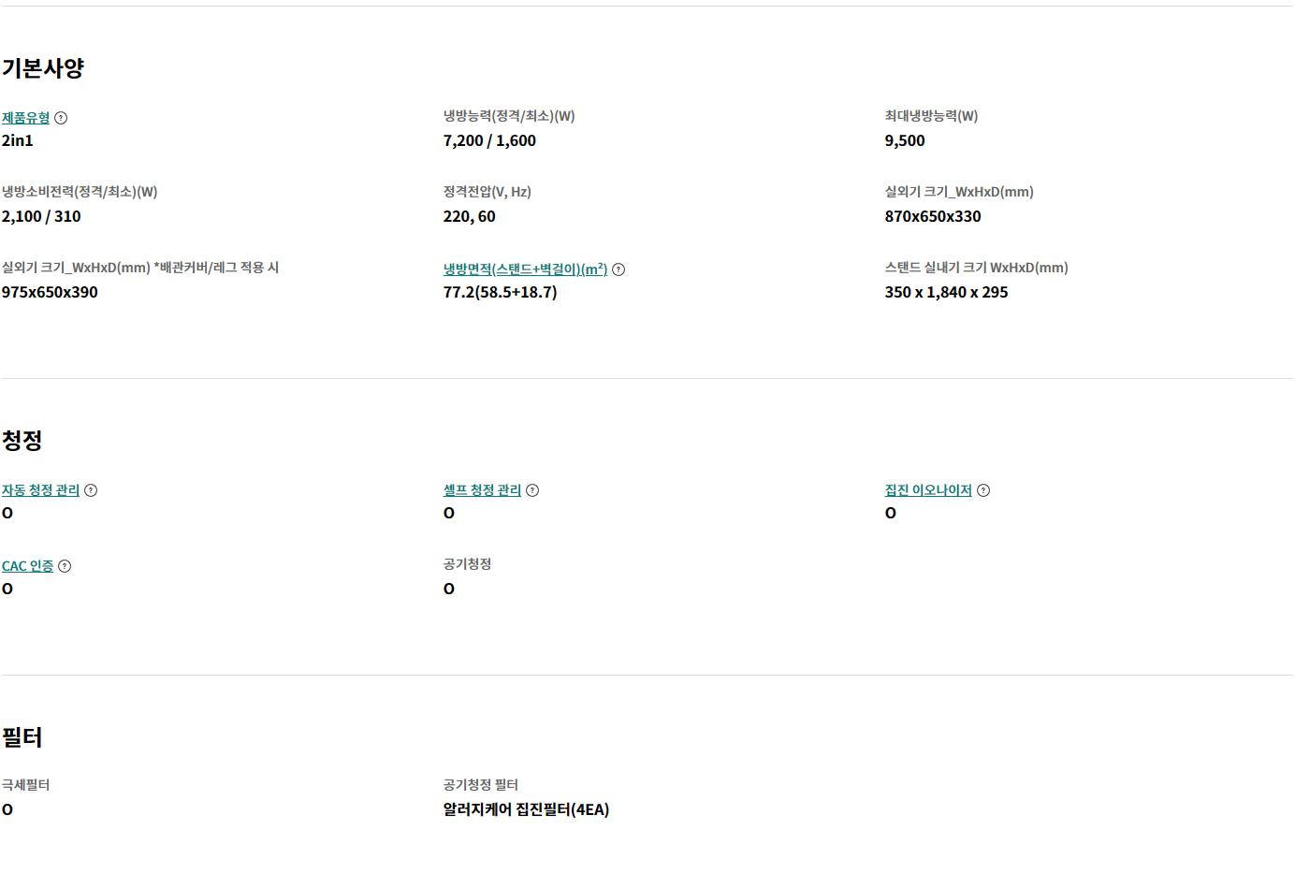
Task: Open the 냉방면적(스탠드+벽걸이) help tooltip icon
Action: click(618, 269)
